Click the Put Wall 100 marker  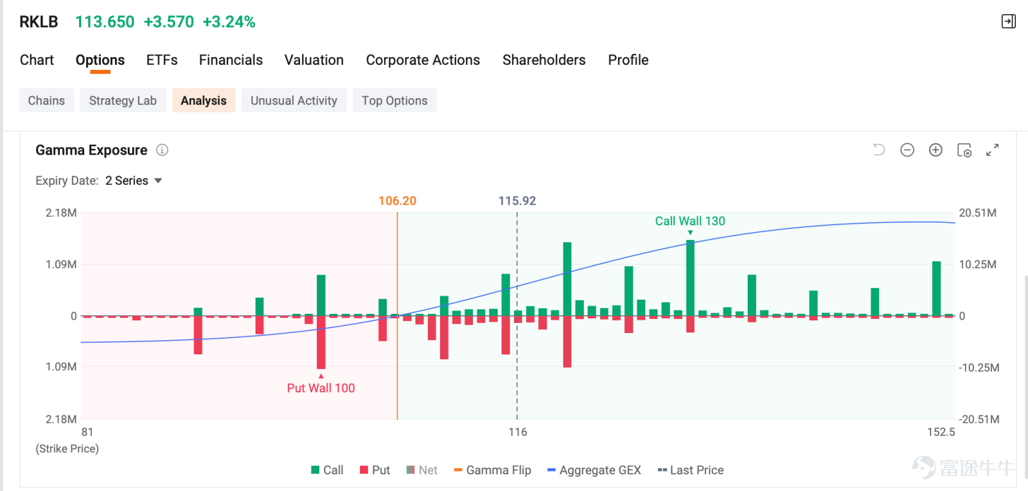tap(321, 388)
